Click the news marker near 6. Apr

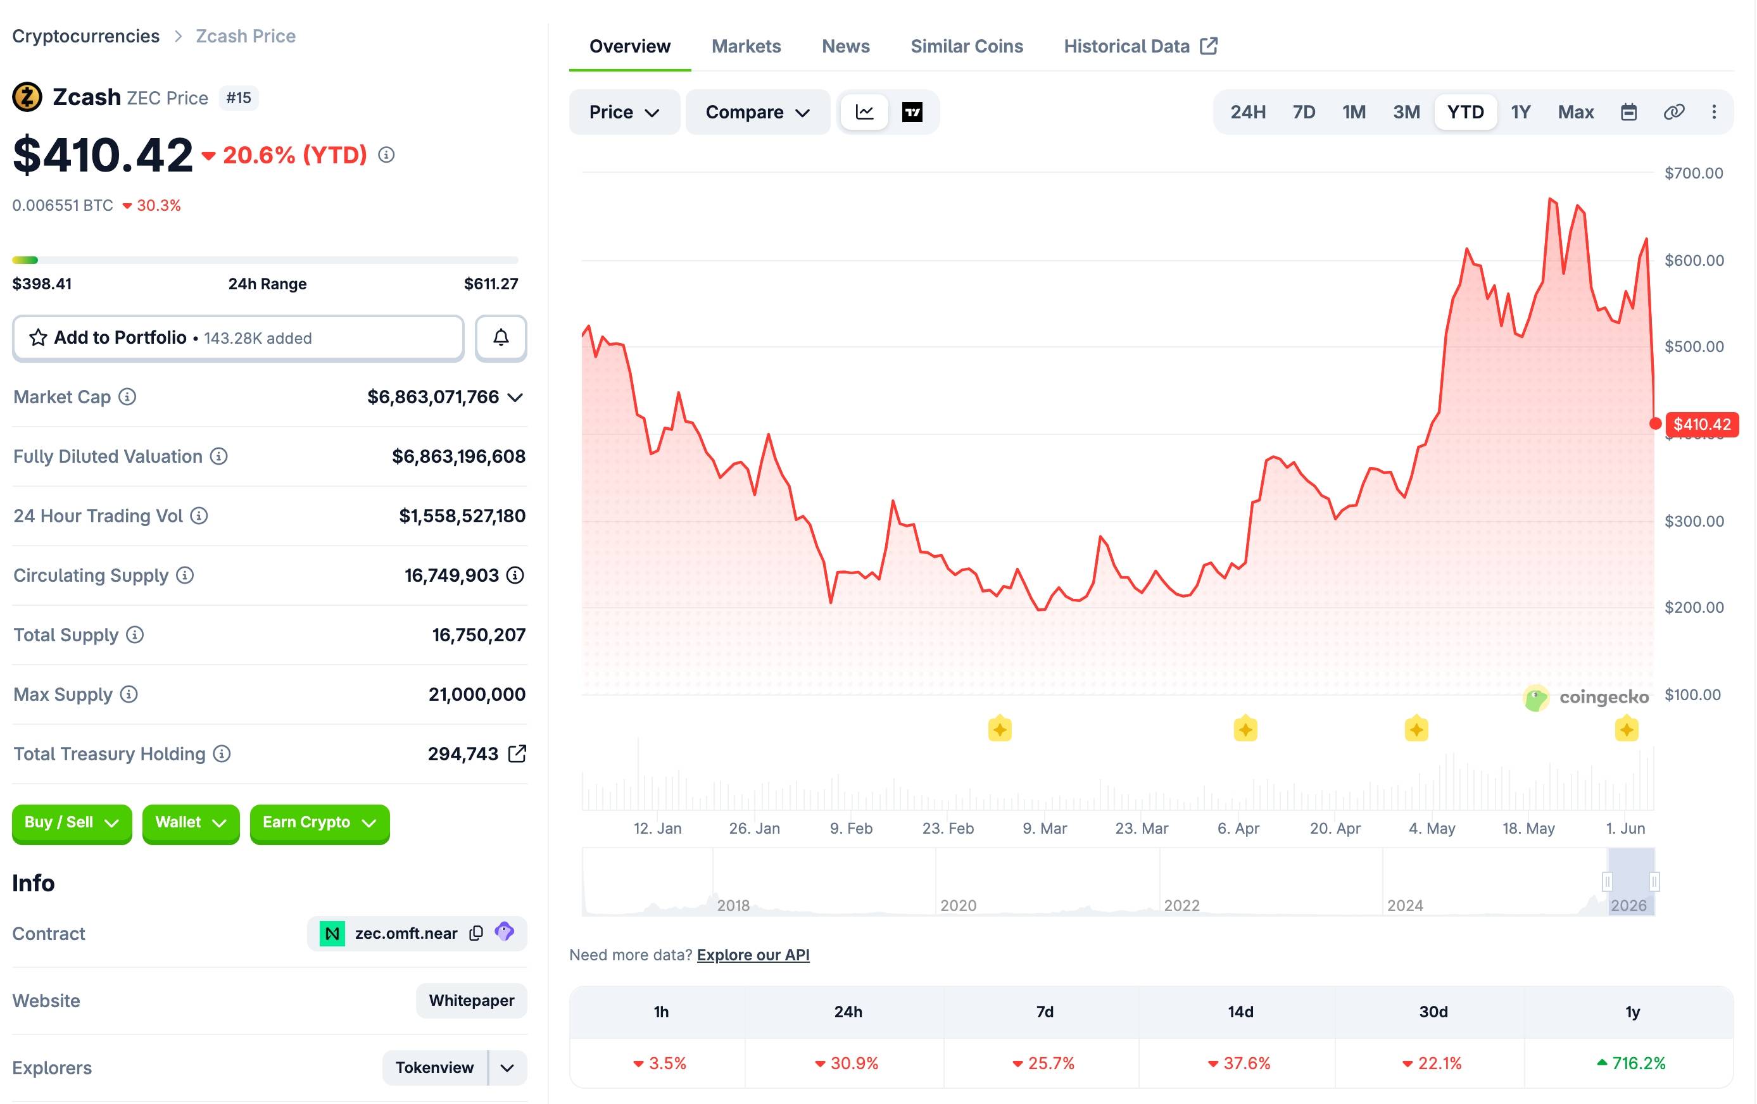1245,729
